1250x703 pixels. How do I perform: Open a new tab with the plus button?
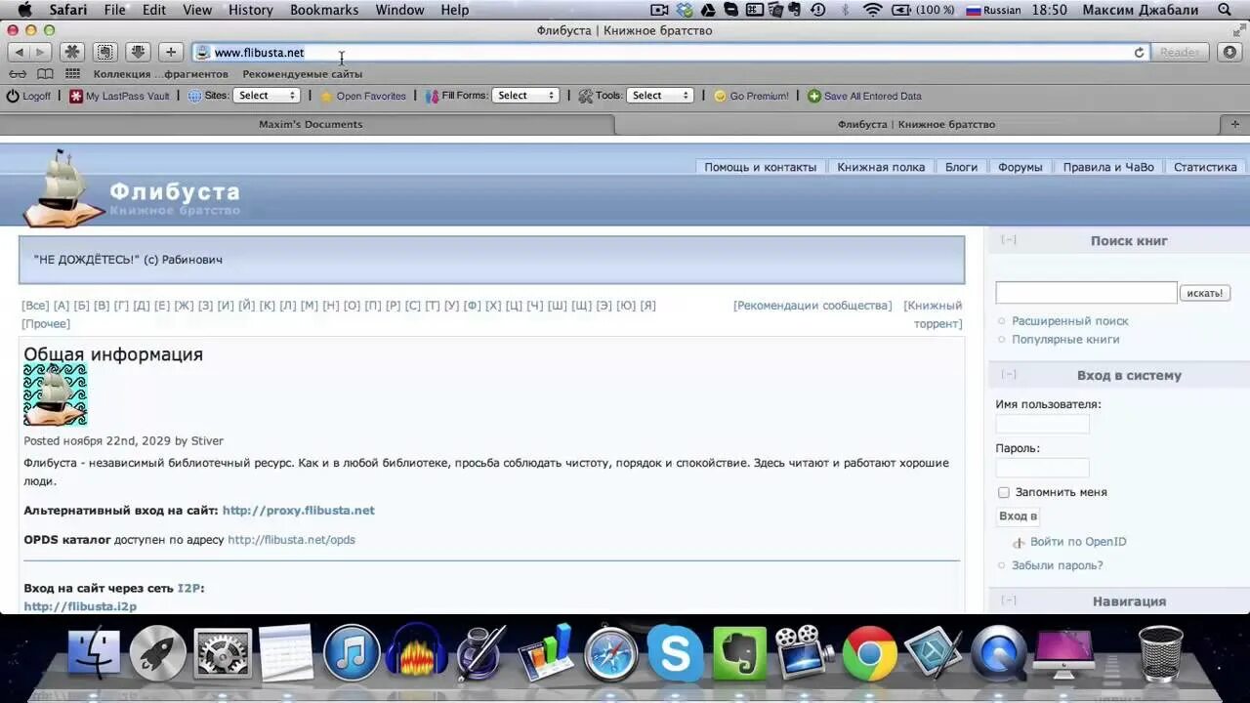pyautogui.click(x=1234, y=124)
